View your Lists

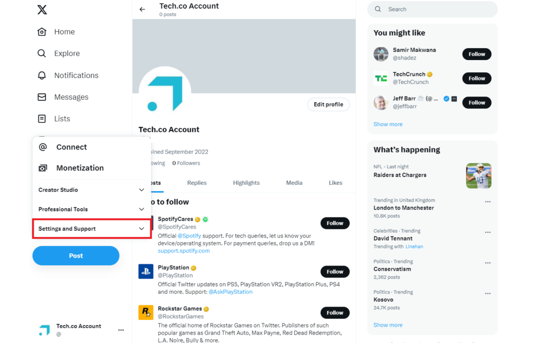(x=62, y=118)
